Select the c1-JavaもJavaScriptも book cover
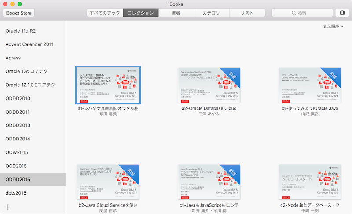Screen dimensions: 352x214 (x=209, y=182)
